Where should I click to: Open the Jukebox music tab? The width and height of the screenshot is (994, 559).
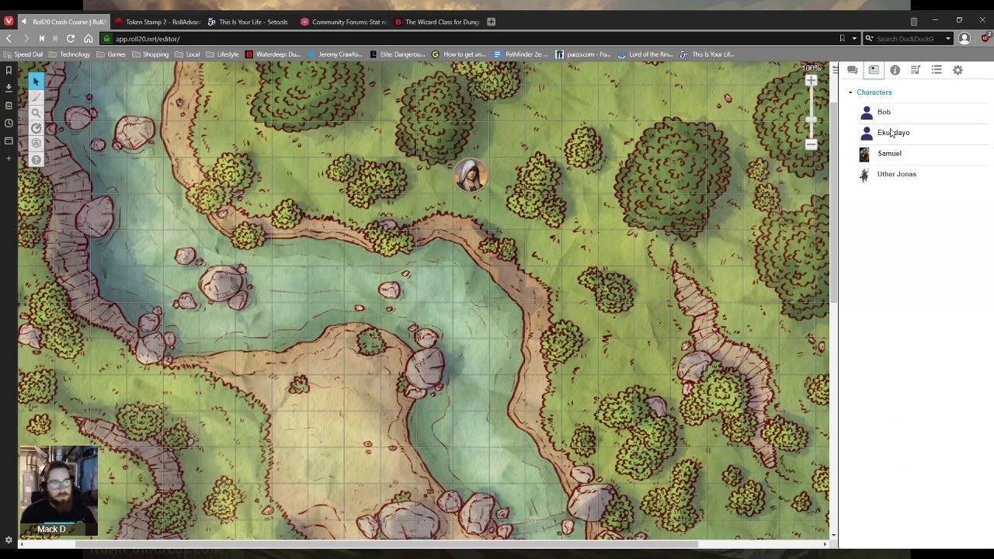pos(916,70)
